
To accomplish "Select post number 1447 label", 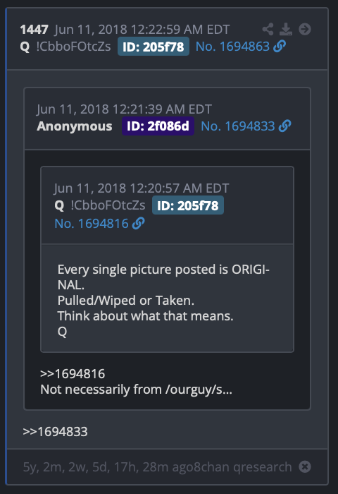I will (34, 30).
